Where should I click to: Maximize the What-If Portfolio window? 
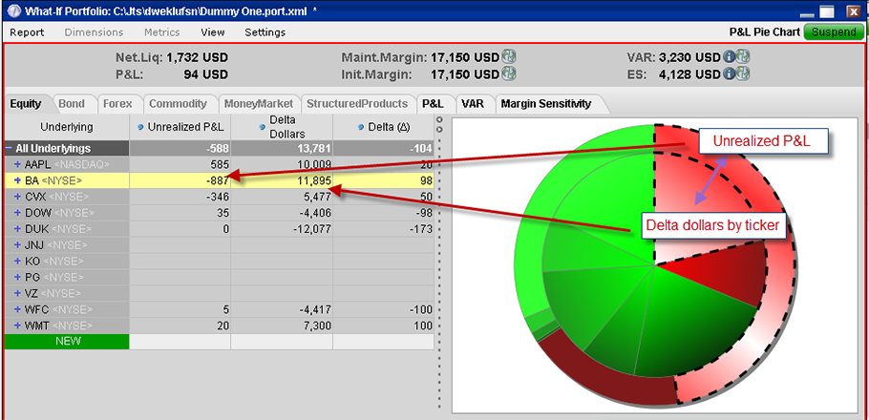tap(827, 11)
